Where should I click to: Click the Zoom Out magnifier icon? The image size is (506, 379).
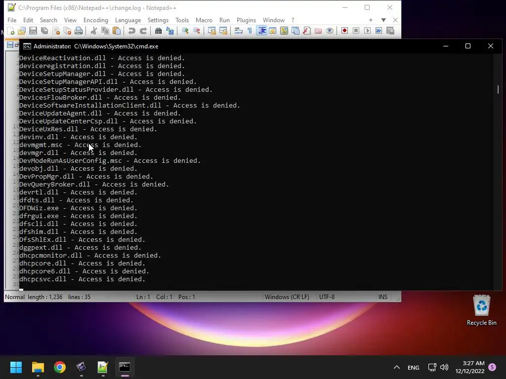(x=197, y=31)
